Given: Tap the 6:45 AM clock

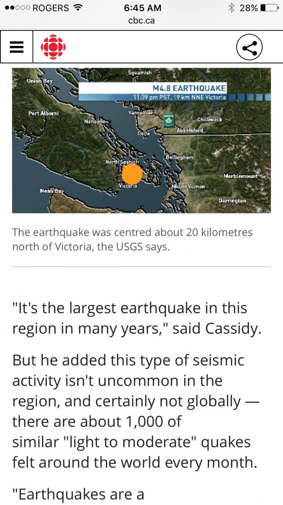Looking at the screenshot, I should [x=142, y=8].
